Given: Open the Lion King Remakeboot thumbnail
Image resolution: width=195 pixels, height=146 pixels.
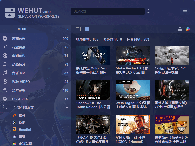Looking at the screenshot, I should pos(172,125).
